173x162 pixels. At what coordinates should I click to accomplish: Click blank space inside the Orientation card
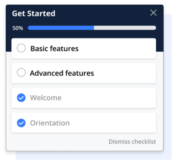coord(113,123)
